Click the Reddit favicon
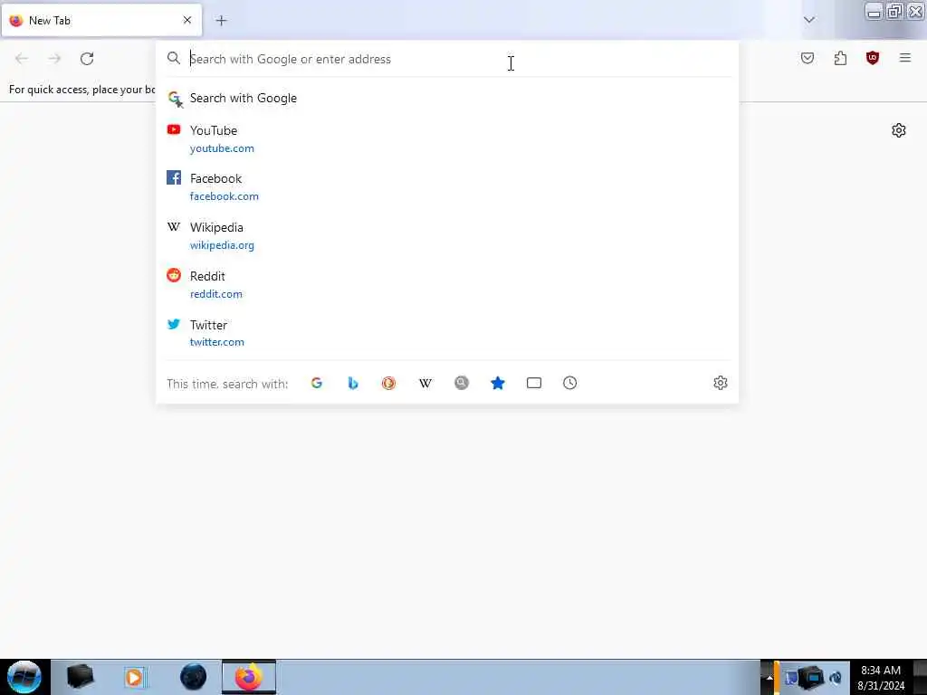 click(173, 275)
